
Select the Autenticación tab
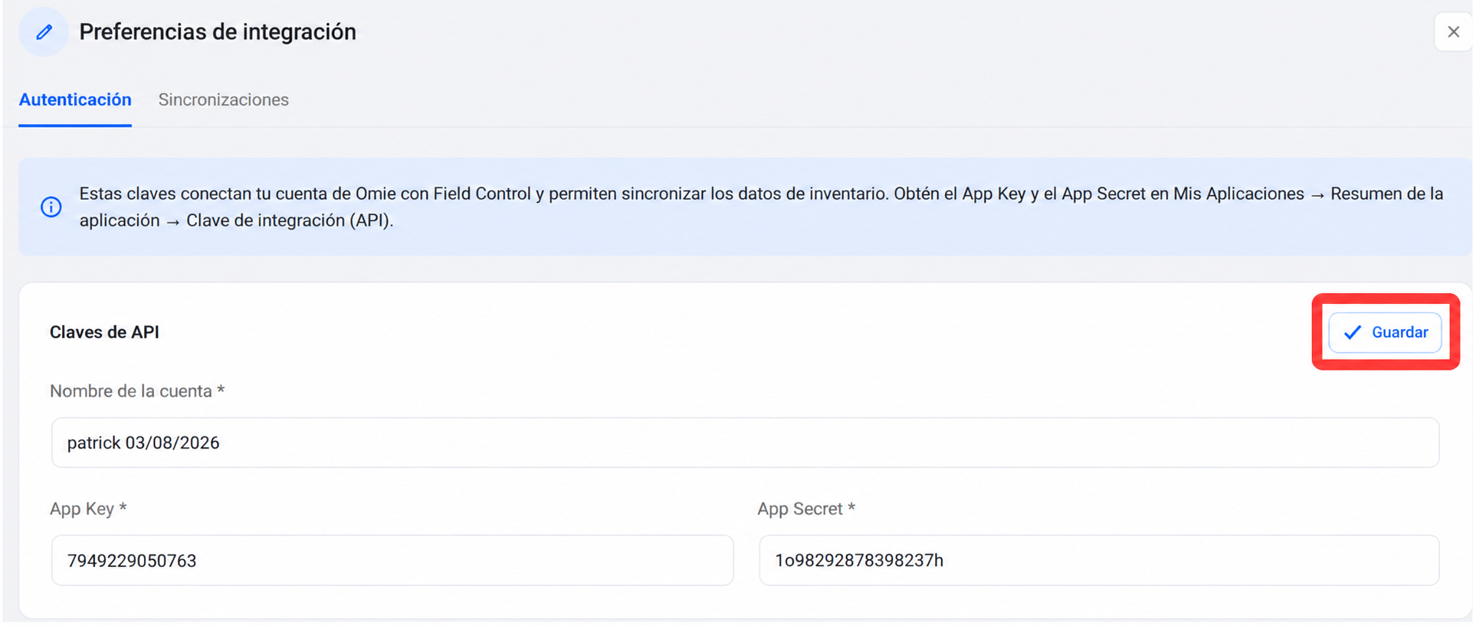tap(75, 99)
